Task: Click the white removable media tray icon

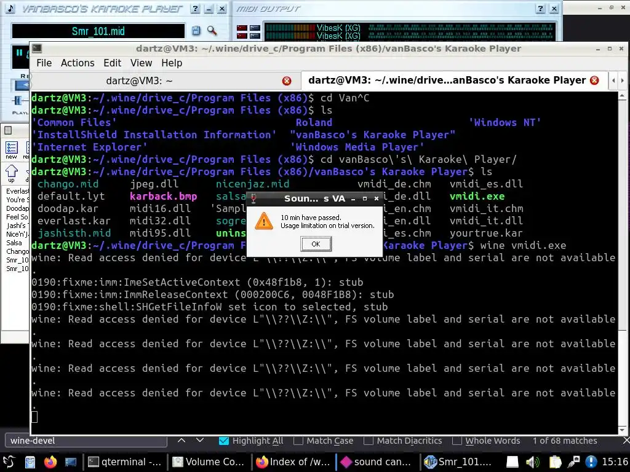Action: click(x=512, y=462)
